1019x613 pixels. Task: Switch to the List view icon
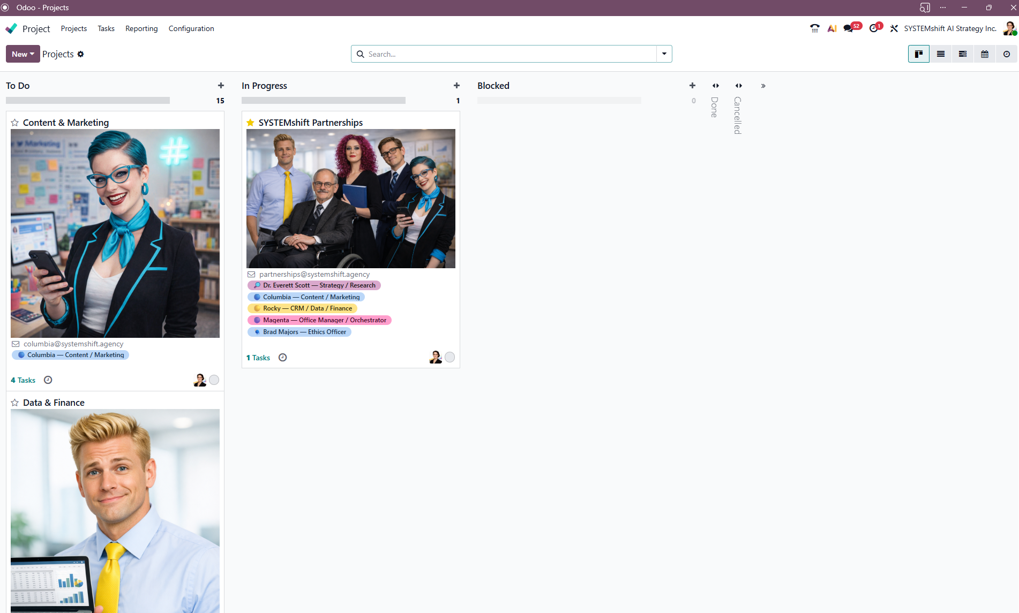pos(940,54)
